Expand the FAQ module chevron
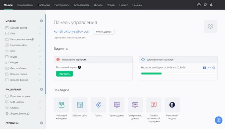 click(40, 34)
